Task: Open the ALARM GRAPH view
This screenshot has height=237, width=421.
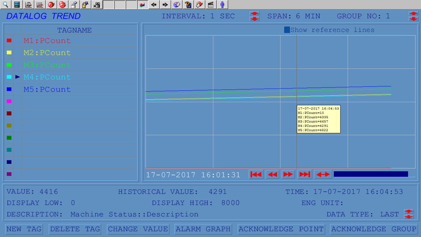Action: (203, 229)
